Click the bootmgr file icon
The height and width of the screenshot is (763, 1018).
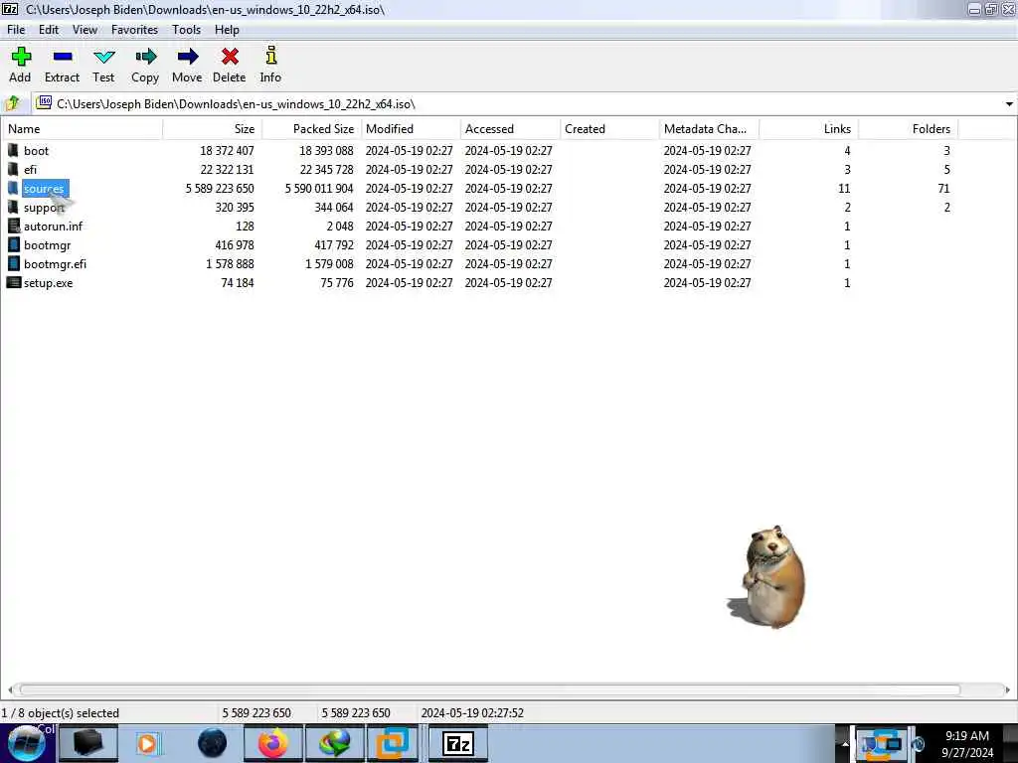click(x=14, y=244)
